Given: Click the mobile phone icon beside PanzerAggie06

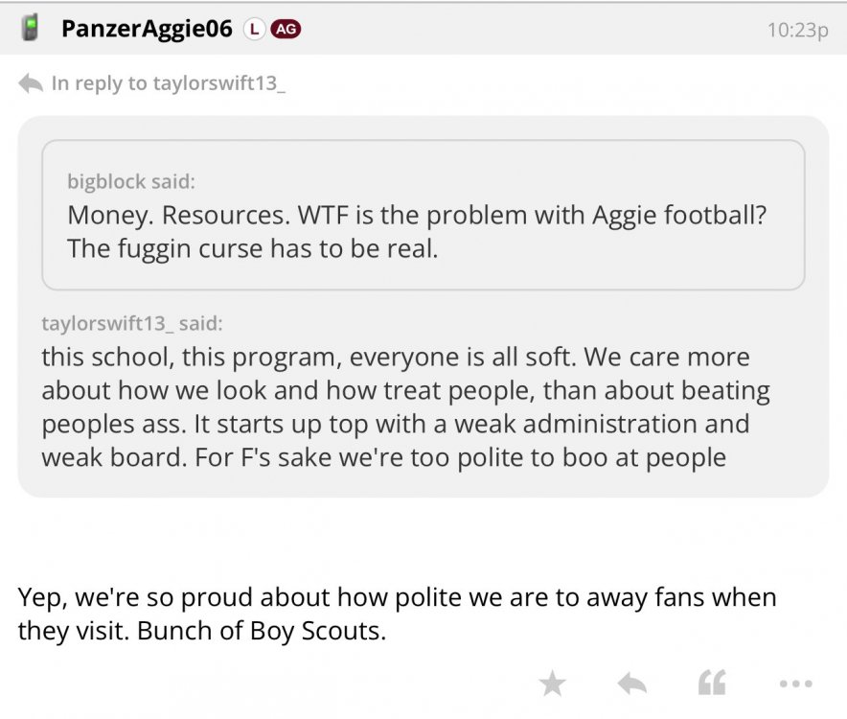Looking at the screenshot, I should 31,28.
